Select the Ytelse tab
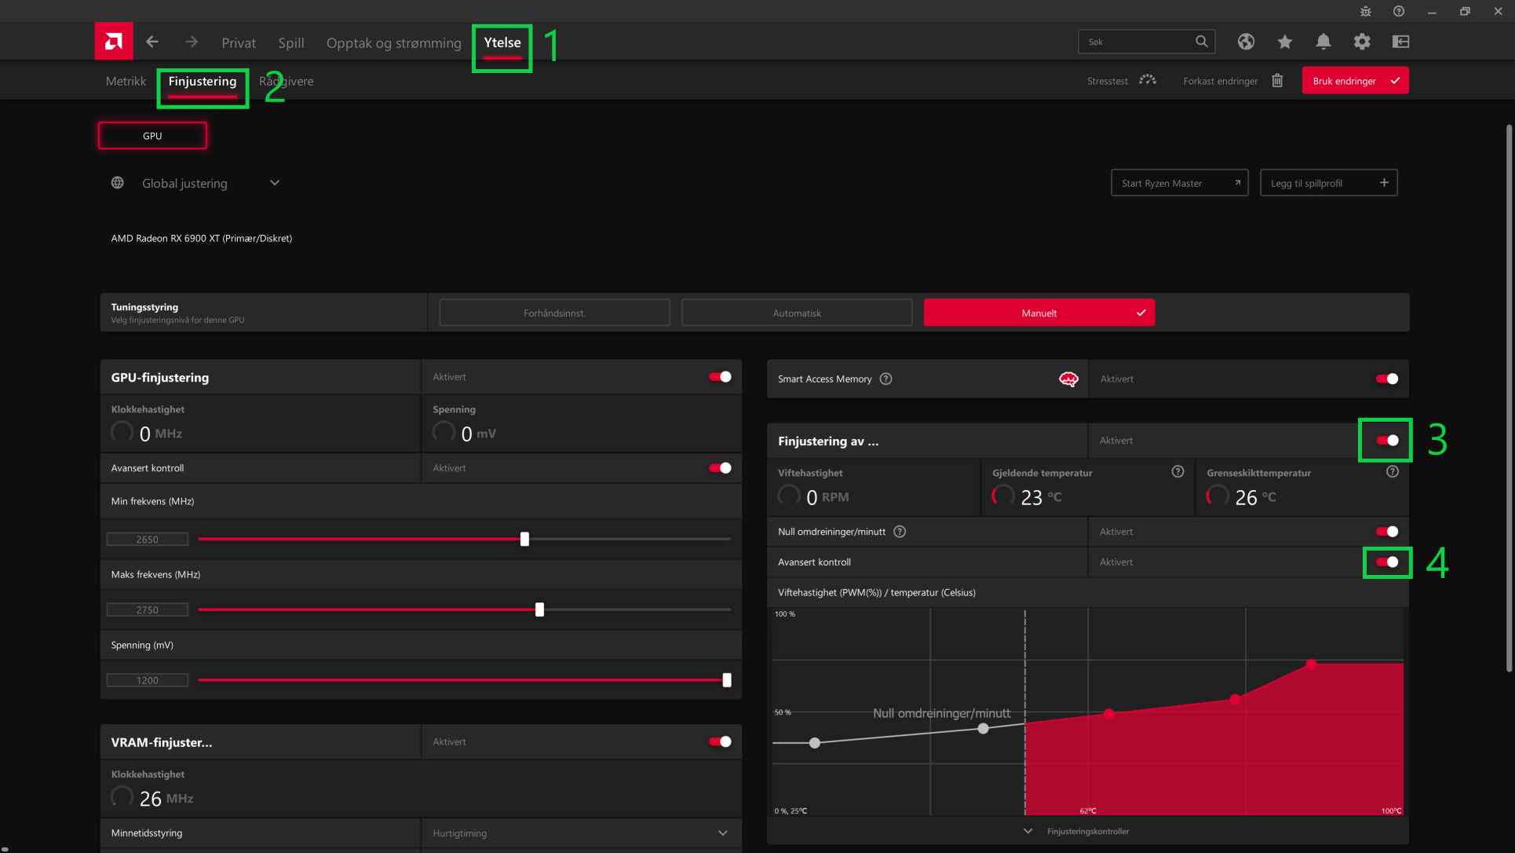Viewport: 1515px width, 853px height. [502, 42]
